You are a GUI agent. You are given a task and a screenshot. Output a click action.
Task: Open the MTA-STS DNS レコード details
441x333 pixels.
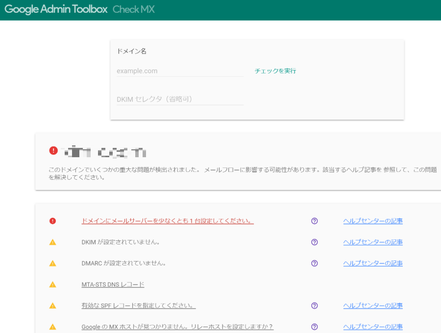click(113, 284)
